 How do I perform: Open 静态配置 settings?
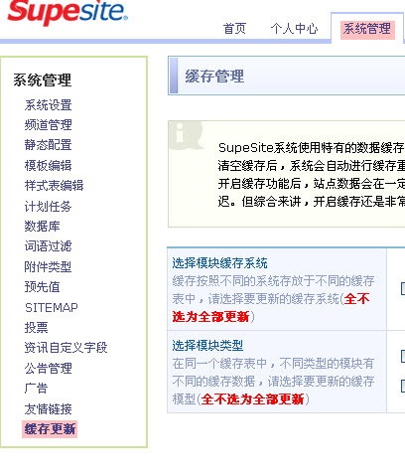coord(48,145)
